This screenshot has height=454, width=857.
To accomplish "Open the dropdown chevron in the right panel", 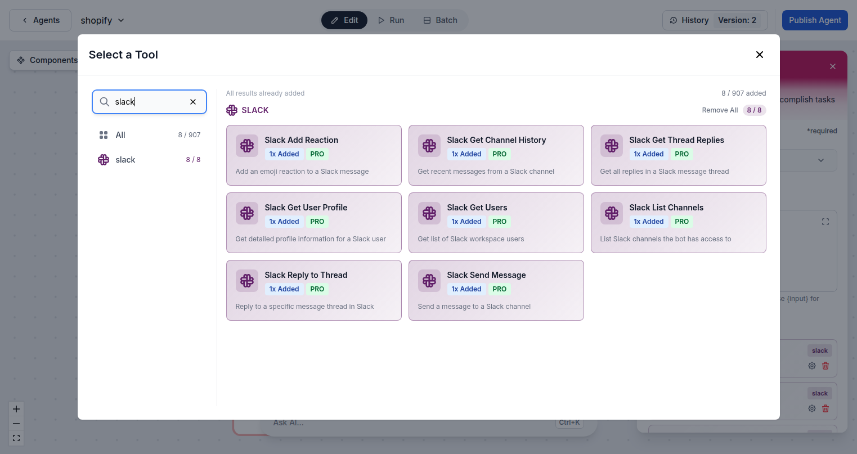I will click(x=821, y=160).
